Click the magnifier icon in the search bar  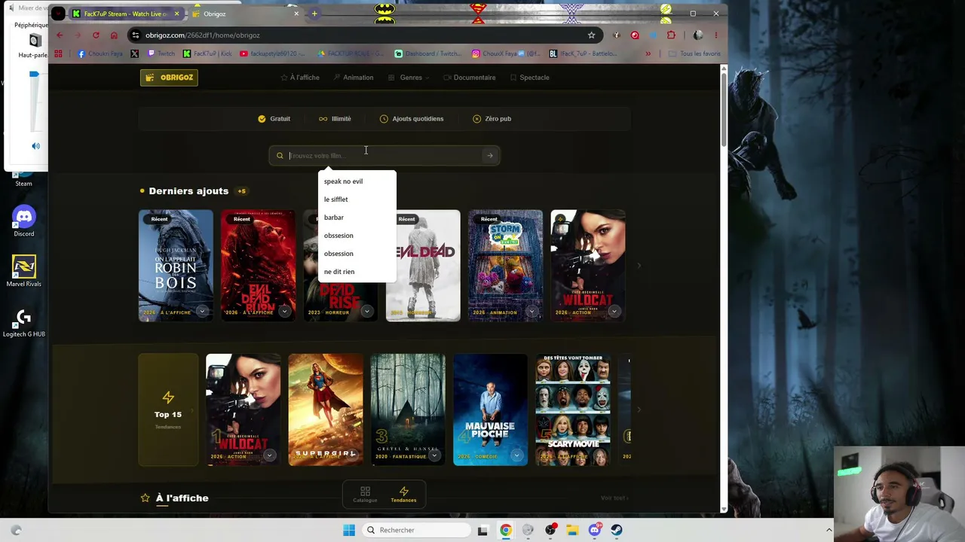click(x=280, y=156)
